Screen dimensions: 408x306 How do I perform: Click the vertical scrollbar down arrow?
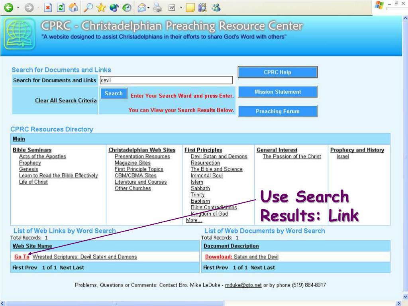pos(405,296)
